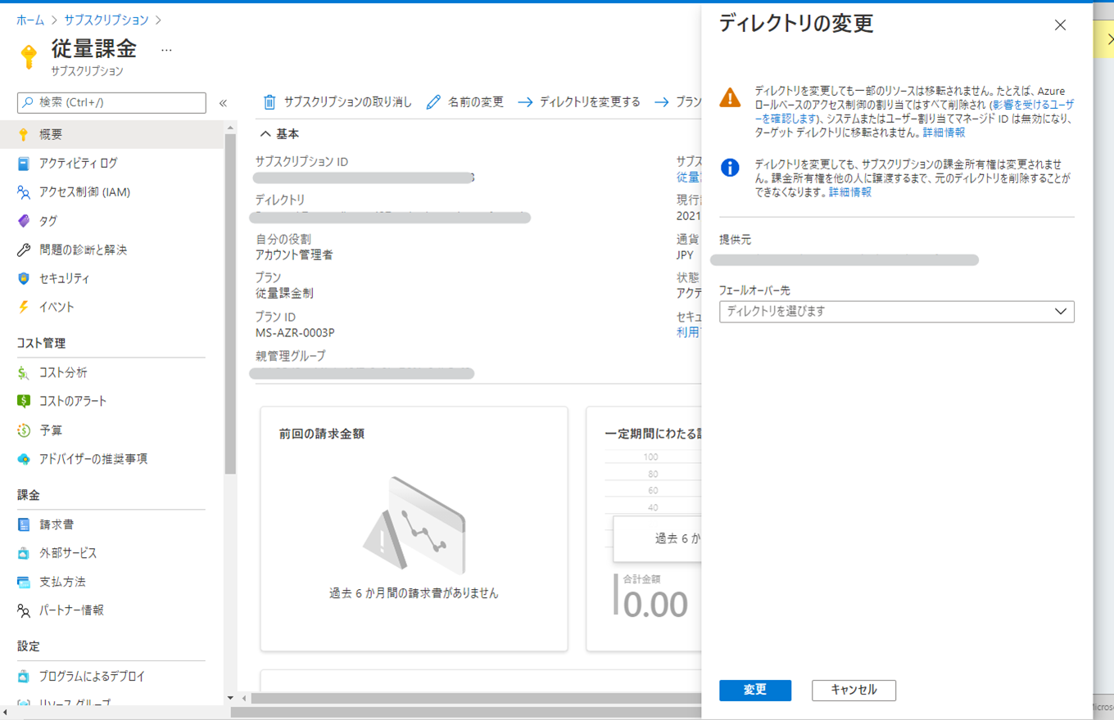The image size is (1114, 720).
Task: Open セキュリティ using the shield icon
Action: (24, 278)
